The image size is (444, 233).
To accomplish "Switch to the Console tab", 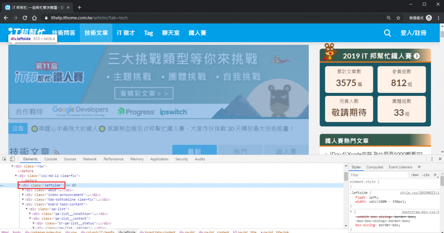I will click(x=50, y=159).
